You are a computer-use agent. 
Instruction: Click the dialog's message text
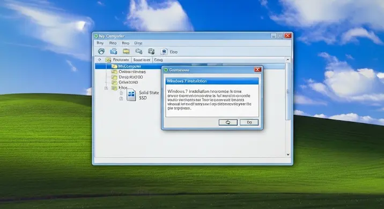(x=209, y=99)
